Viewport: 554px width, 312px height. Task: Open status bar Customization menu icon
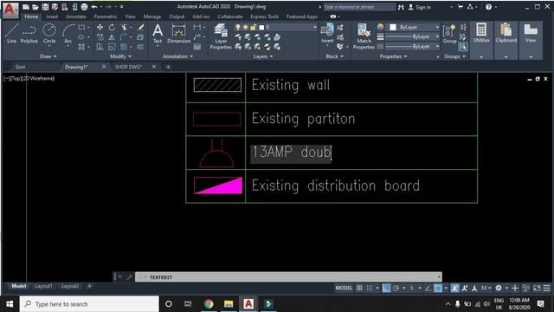[x=546, y=288]
